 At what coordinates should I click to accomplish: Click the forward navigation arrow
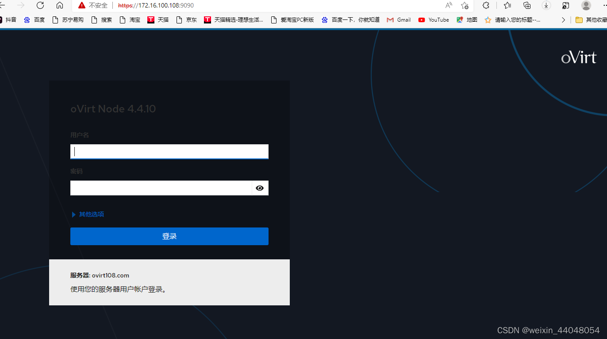21,5
